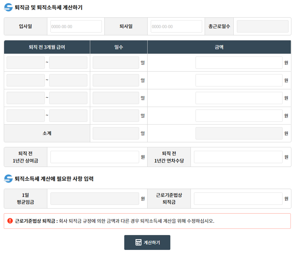293x254 pixels.
Task: Click the 퇴직 전 1년간 연차수당 input
Action: (x=239, y=157)
